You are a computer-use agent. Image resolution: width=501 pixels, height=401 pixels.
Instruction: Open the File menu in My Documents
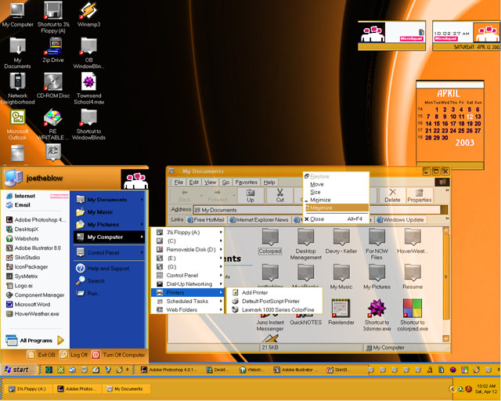178,182
